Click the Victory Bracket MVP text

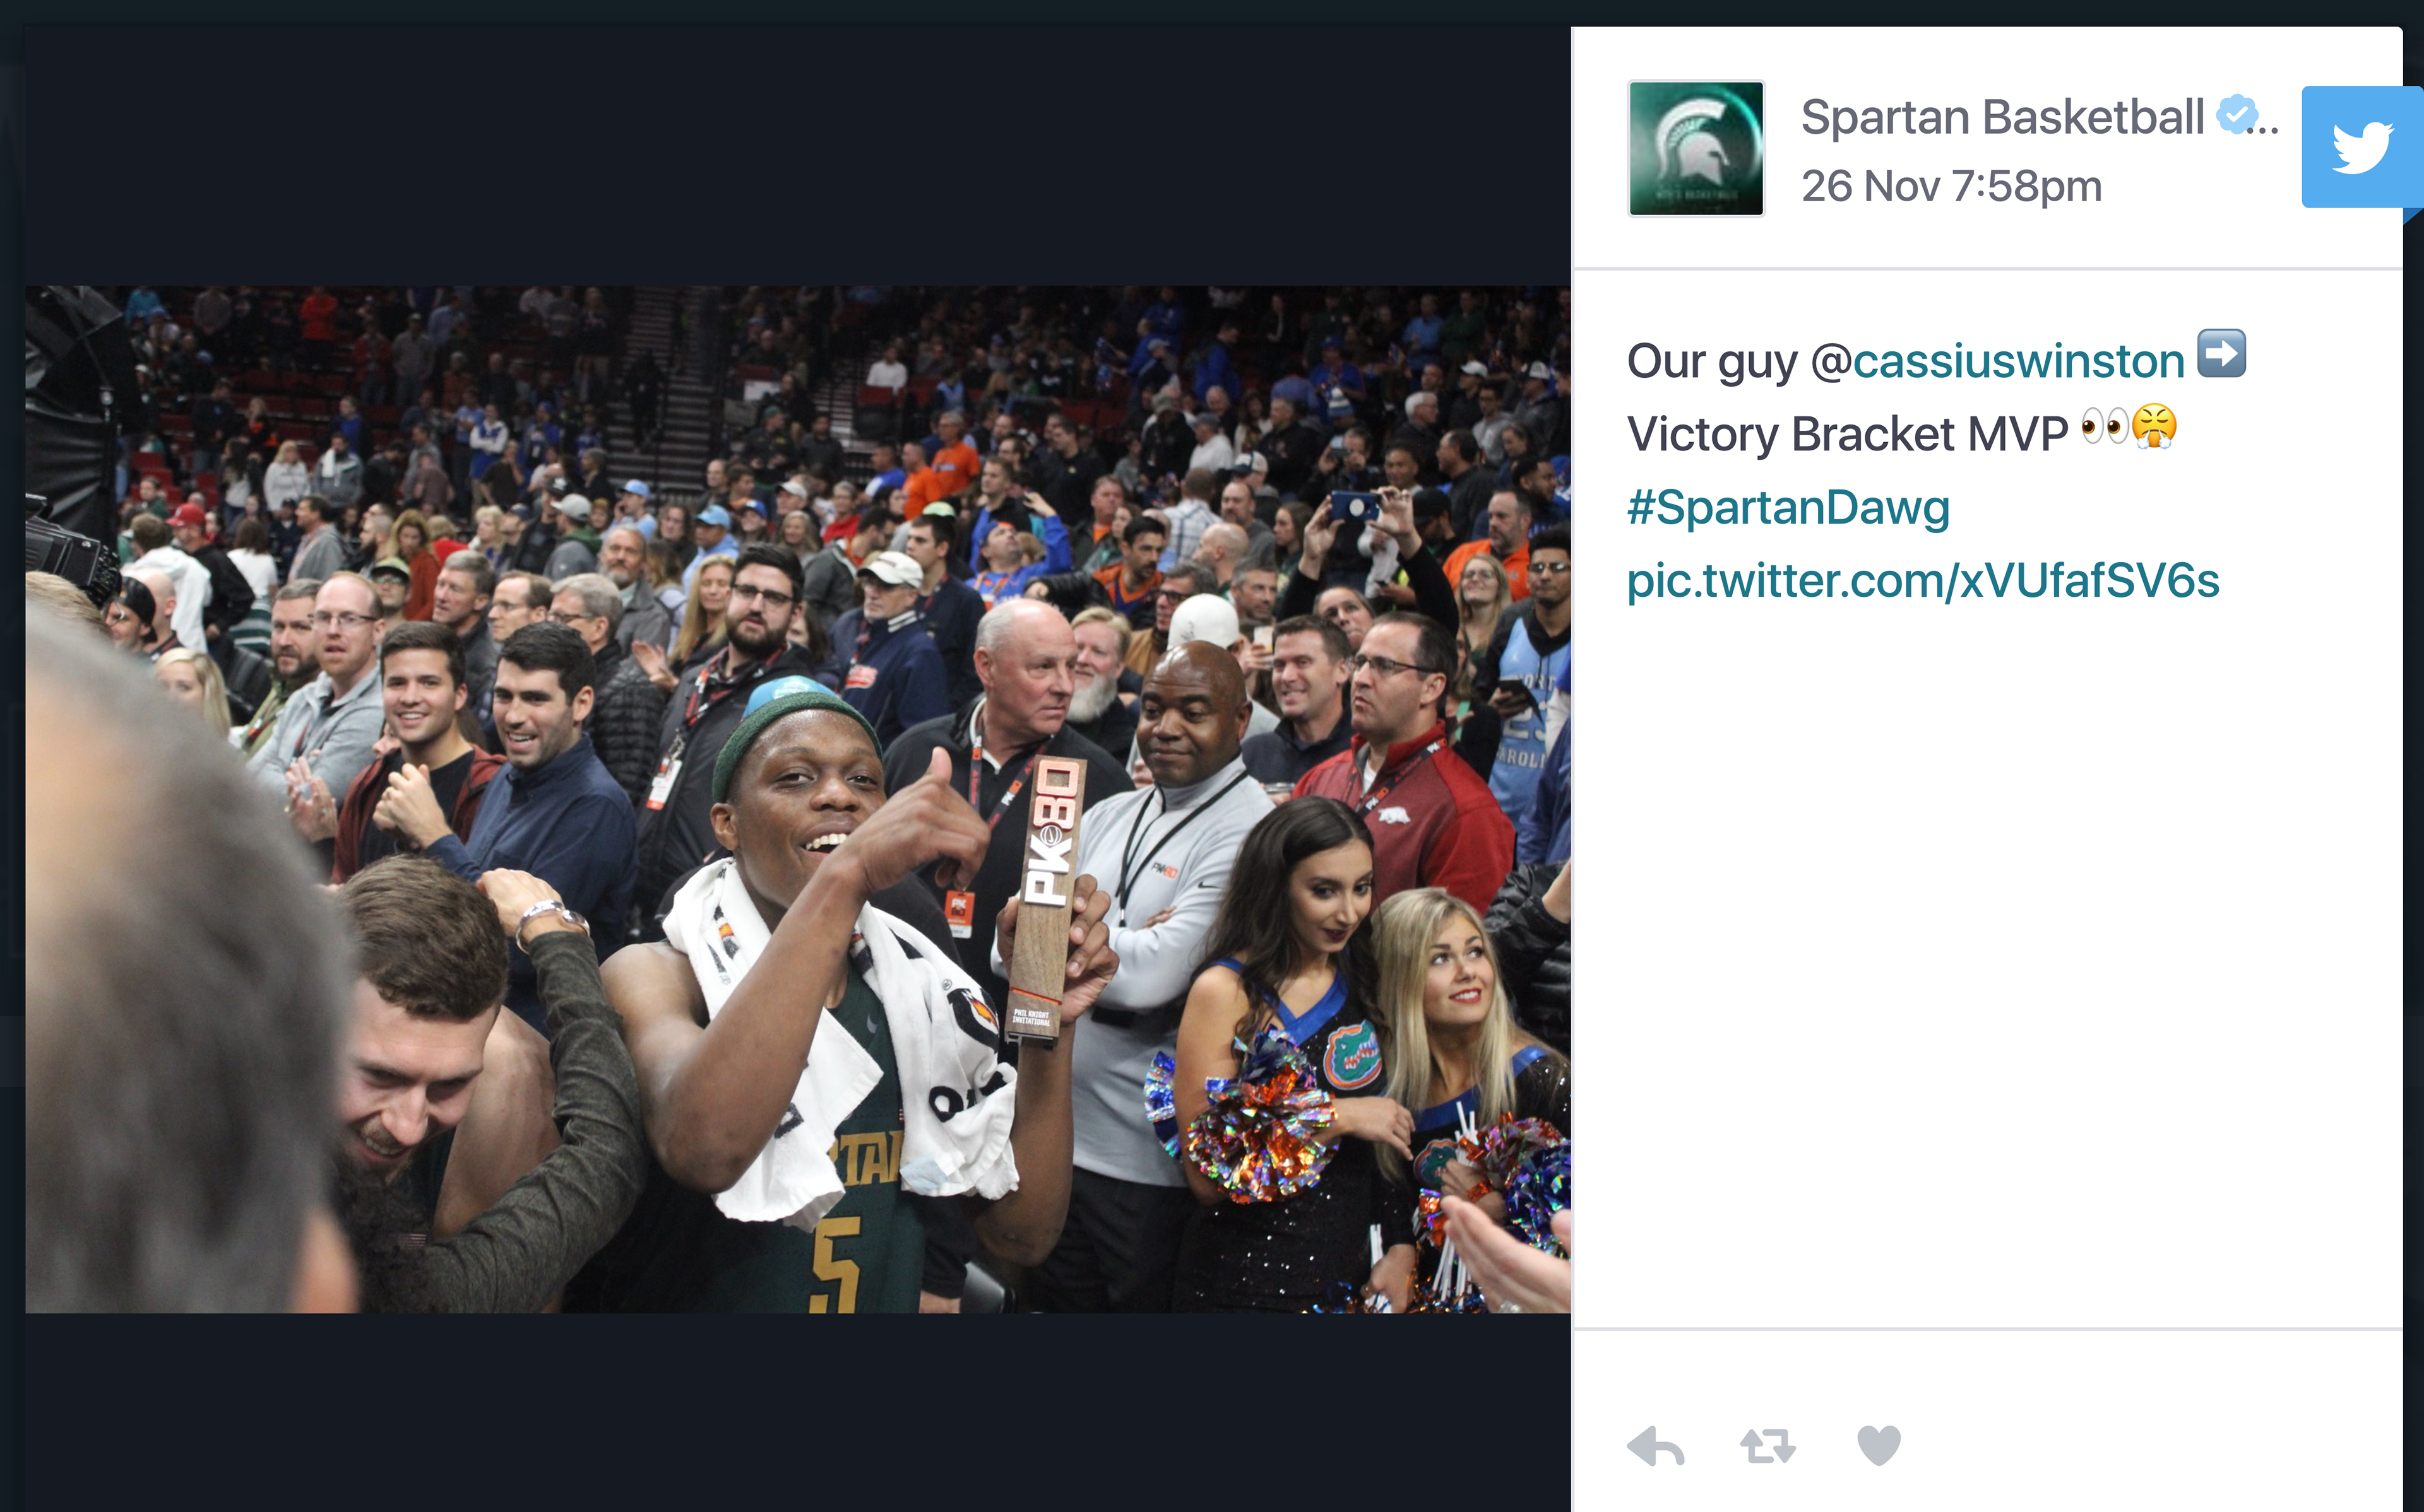[1847, 434]
